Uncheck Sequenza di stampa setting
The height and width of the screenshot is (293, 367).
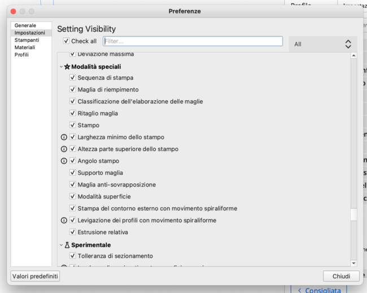[73, 77]
